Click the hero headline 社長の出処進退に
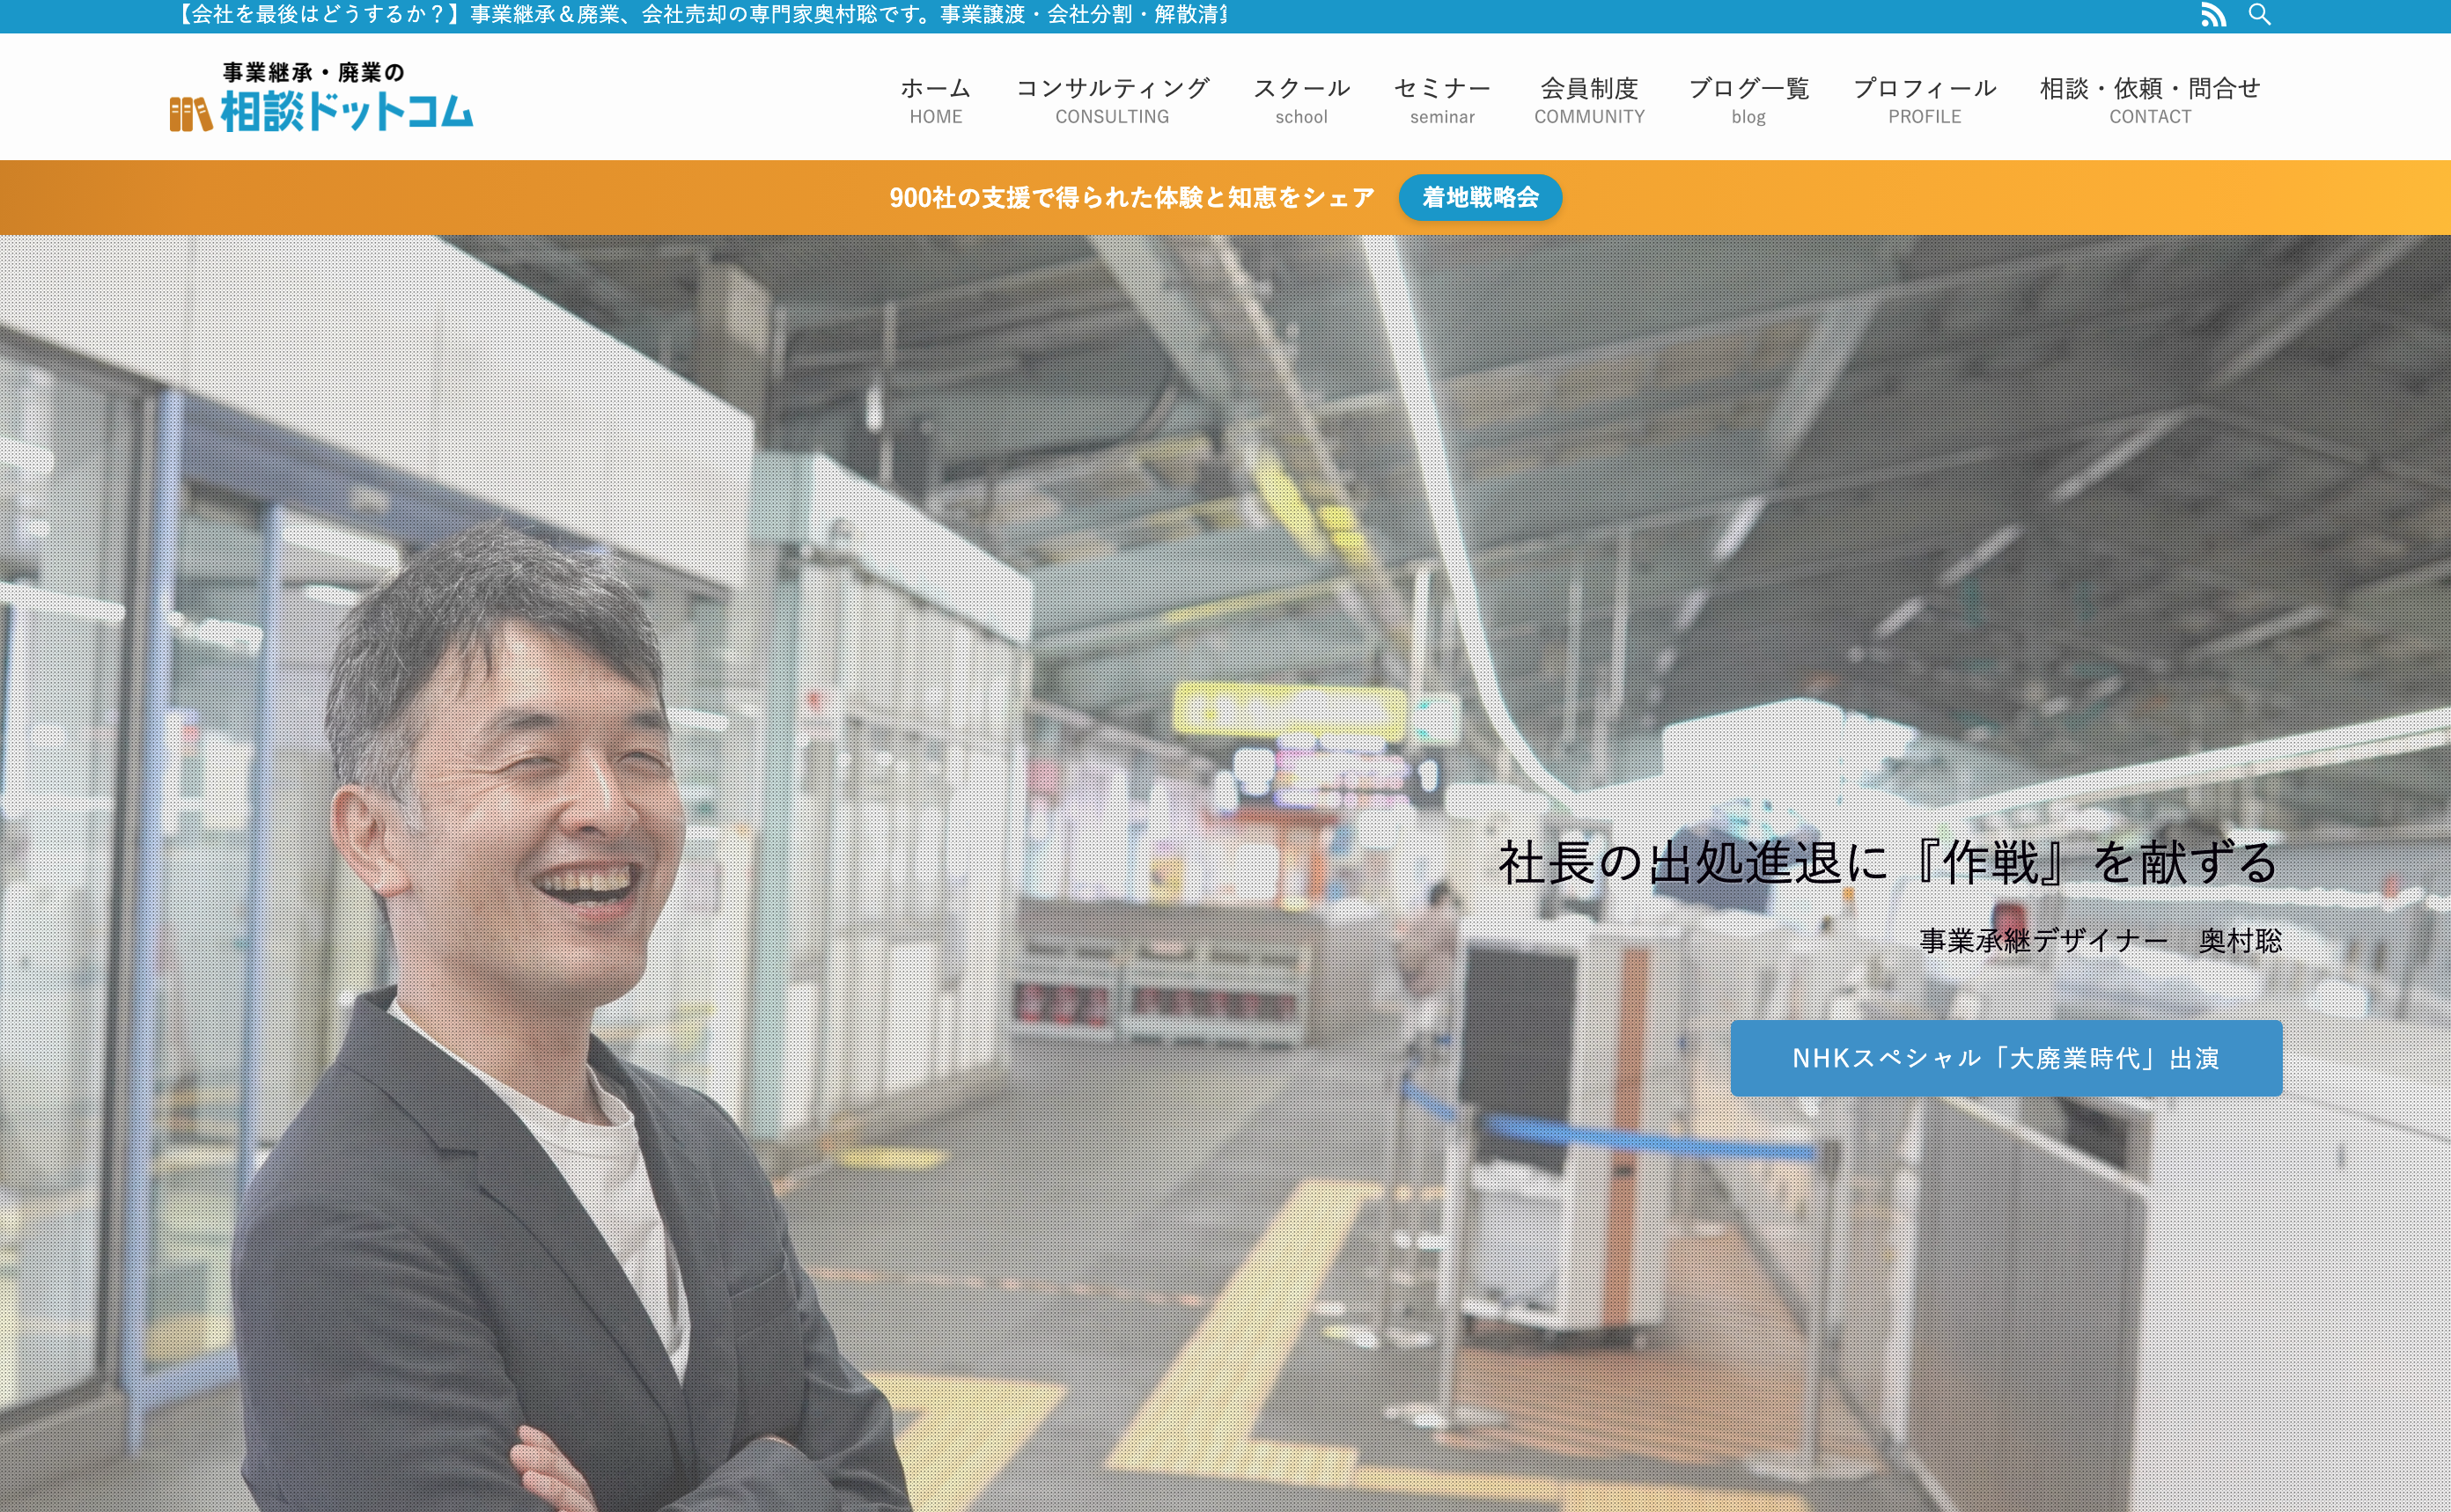 click(1887, 862)
